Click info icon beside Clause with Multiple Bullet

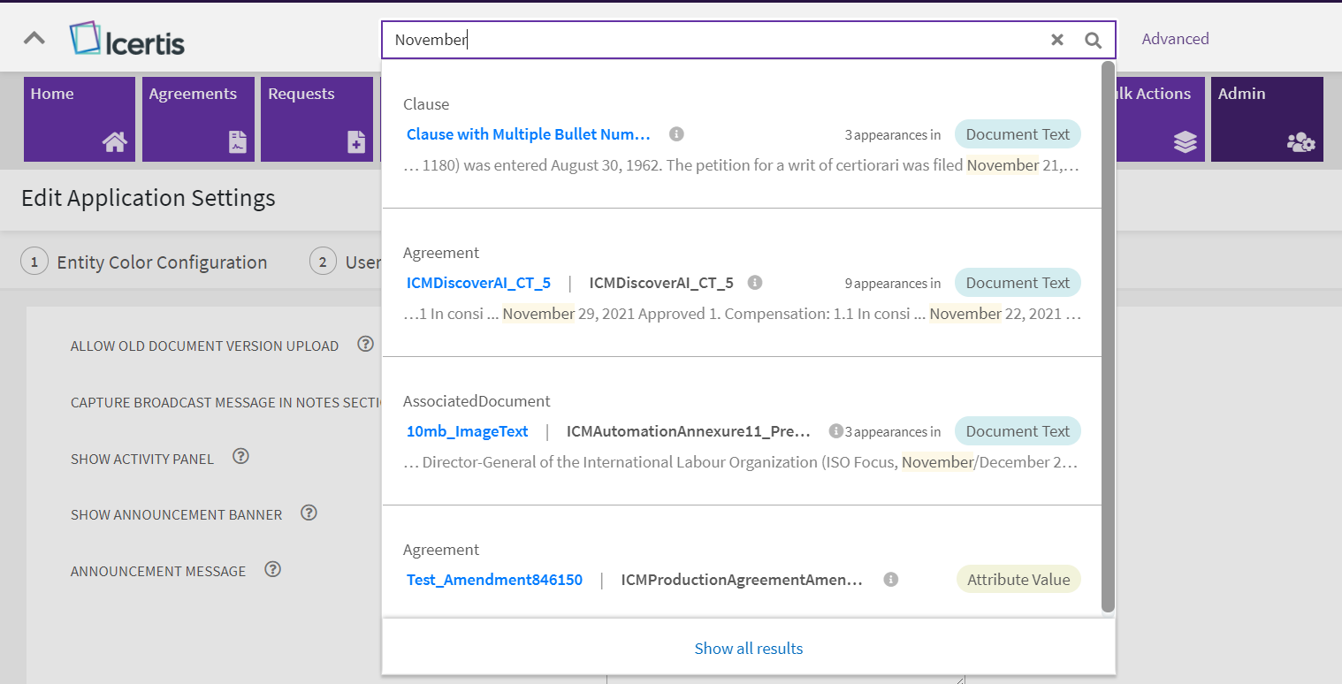[676, 134]
